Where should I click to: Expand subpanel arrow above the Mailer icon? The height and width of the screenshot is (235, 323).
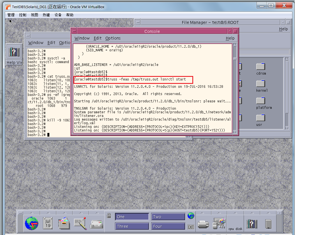[97, 213]
